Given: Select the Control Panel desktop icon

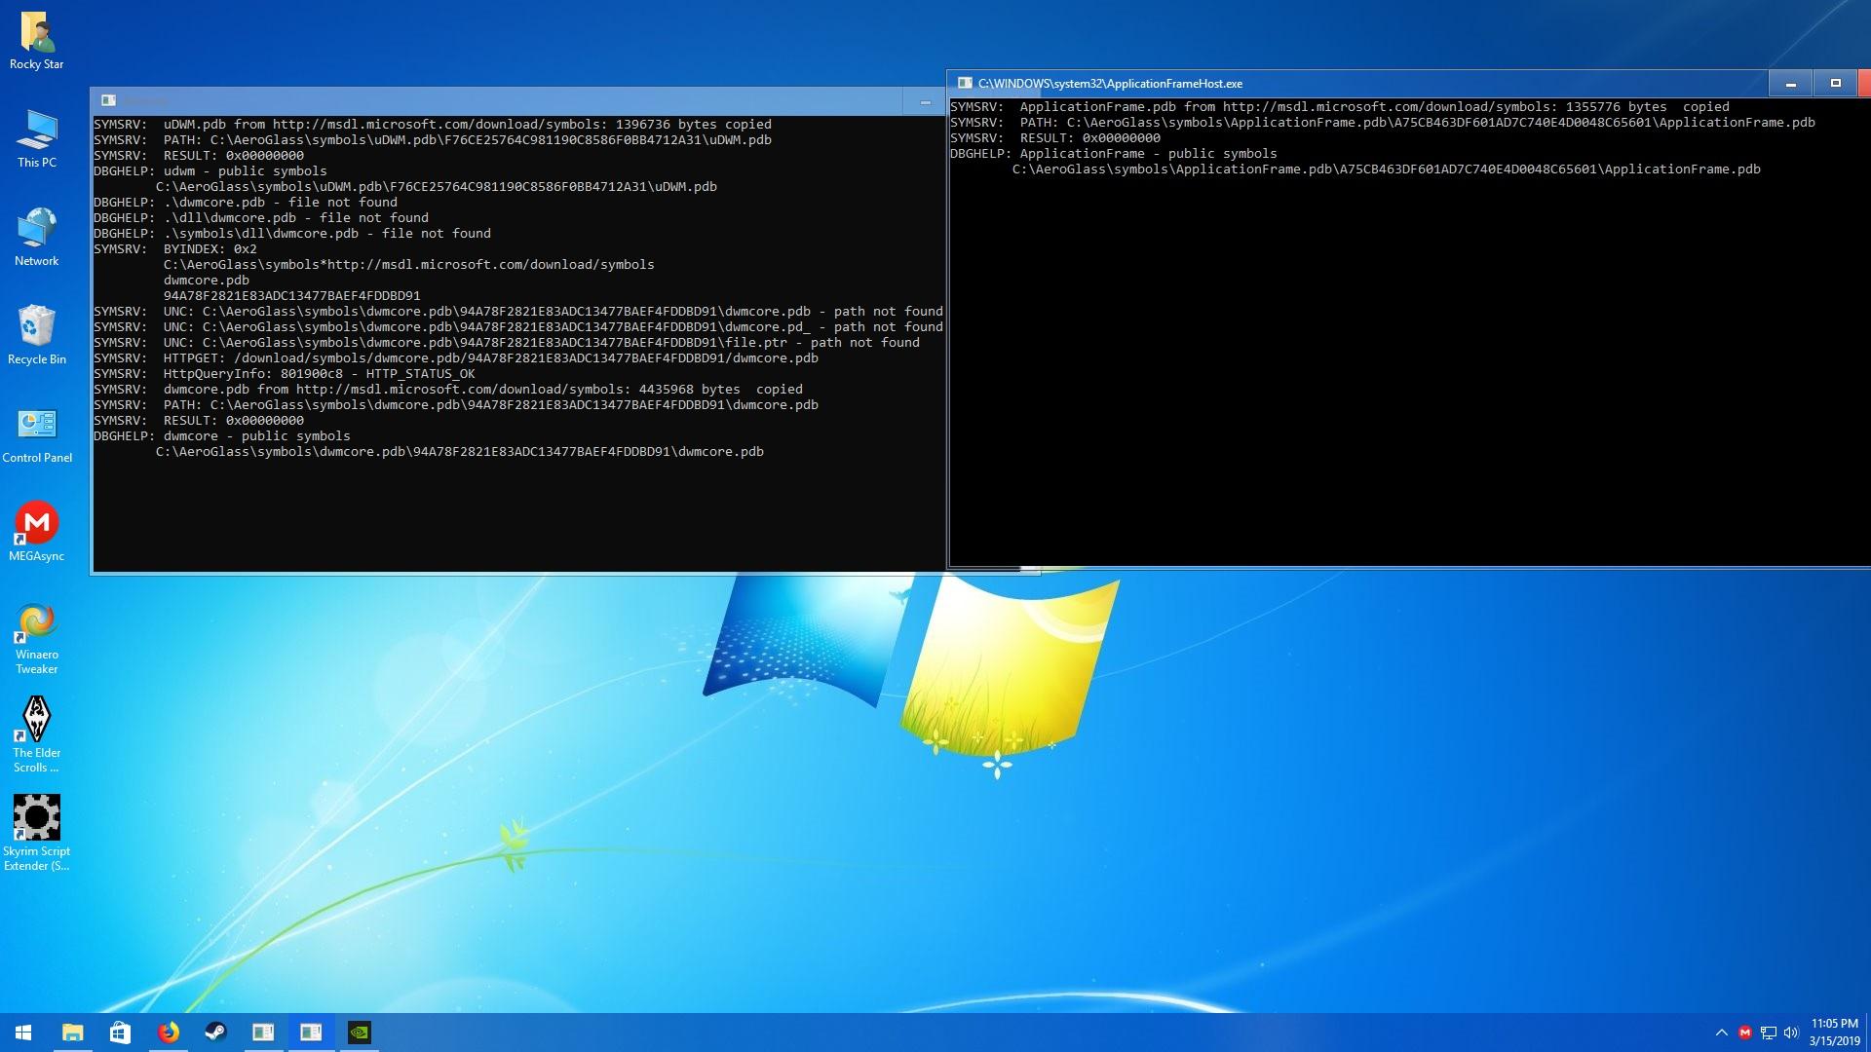Looking at the screenshot, I should click(x=37, y=434).
